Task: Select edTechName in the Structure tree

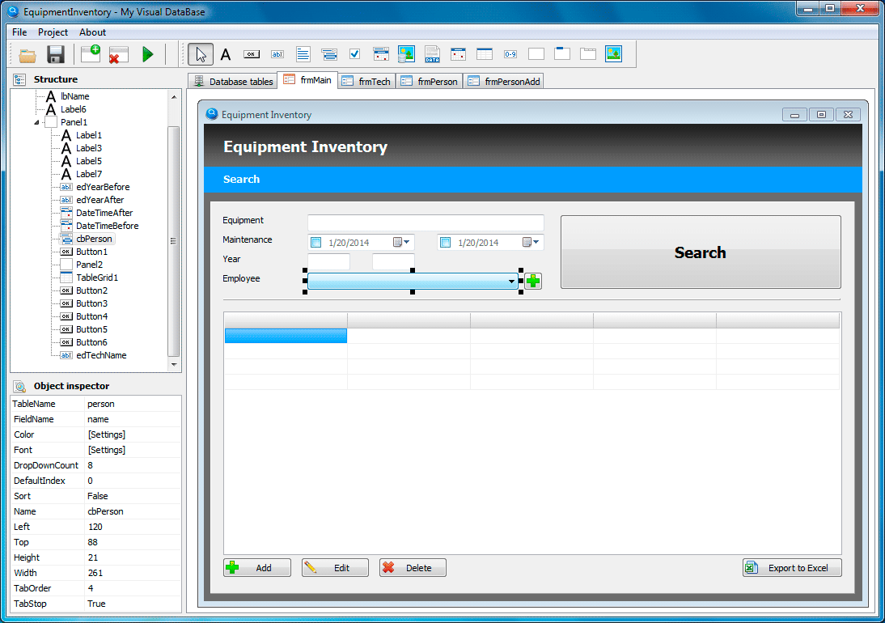Action: coord(101,355)
